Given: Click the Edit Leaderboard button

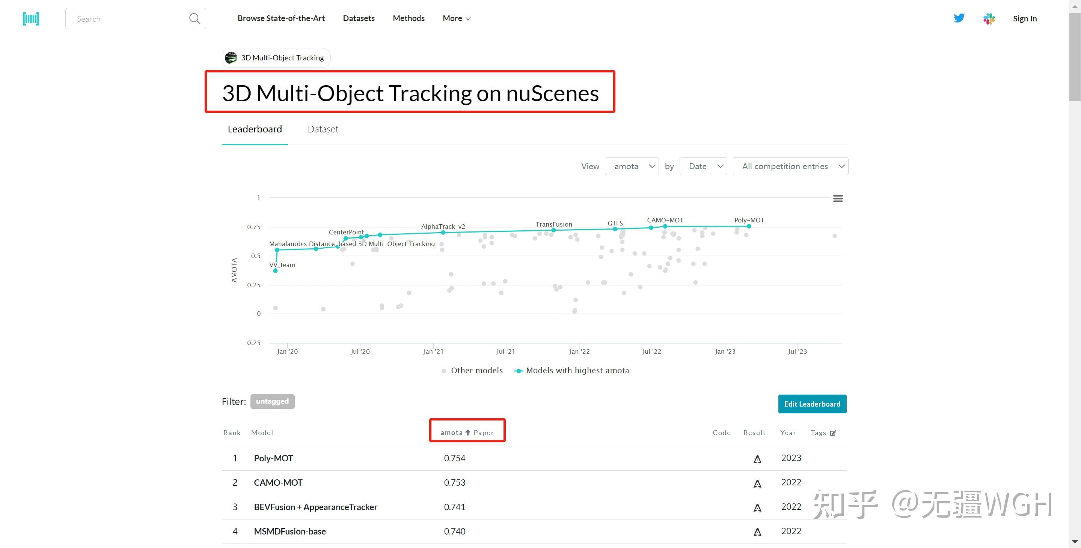Looking at the screenshot, I should [x=812, y=404].
